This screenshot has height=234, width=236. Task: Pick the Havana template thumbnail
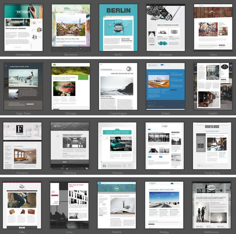pos(117,146)
